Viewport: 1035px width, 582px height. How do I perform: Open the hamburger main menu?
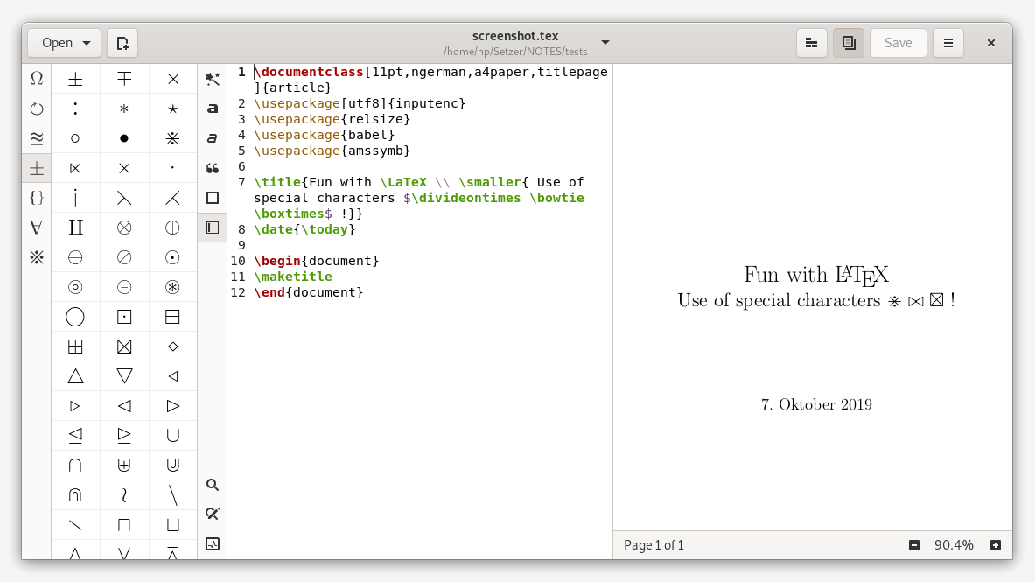tap(948, 43)
